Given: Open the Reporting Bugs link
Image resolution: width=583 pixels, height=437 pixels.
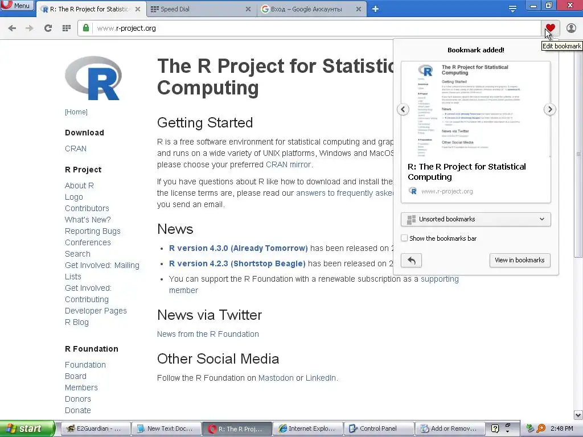Looking at the screenshot, I should click(93, 231).
